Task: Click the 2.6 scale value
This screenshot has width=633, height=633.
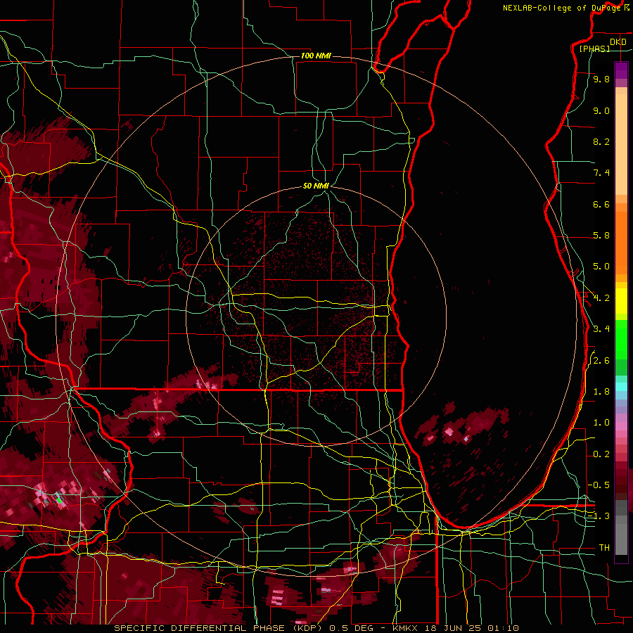Action: 601,361
